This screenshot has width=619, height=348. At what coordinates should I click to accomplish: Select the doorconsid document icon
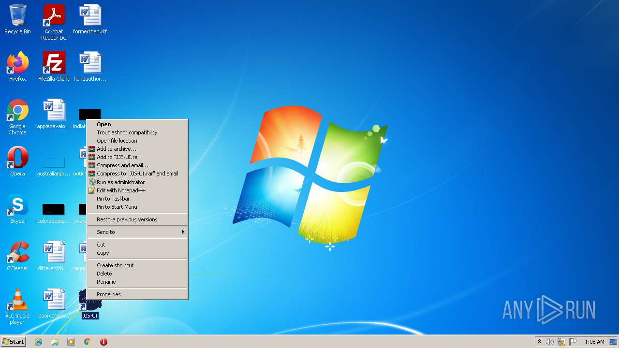click(54, 304)
